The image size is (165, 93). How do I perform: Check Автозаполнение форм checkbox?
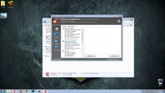click(65, 38)
